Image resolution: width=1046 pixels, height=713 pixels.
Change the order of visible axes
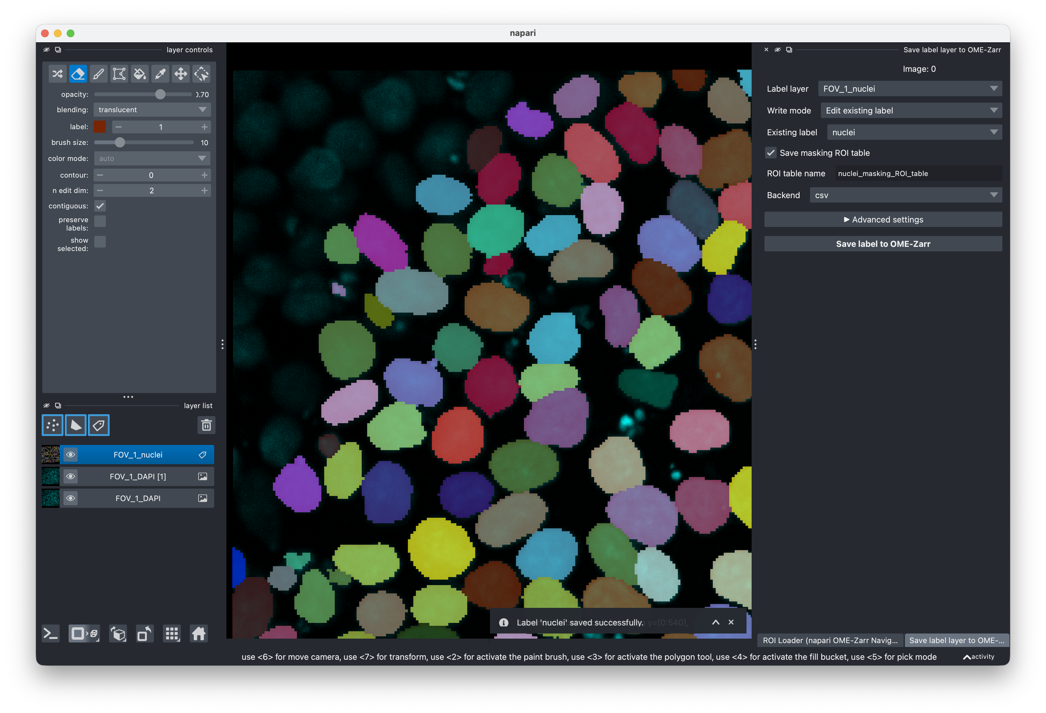pos(118,634)
